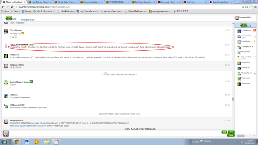The height and width of the screenshot is (145, 258).
Task: Reload the chat page
Action: point(12,7)
